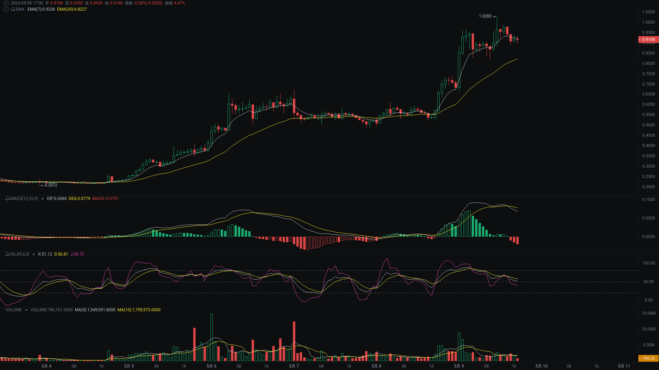Viewport: 659px width, 370px height.
Task: Click the 0.9168 current price tag
Action: point(648,40)
